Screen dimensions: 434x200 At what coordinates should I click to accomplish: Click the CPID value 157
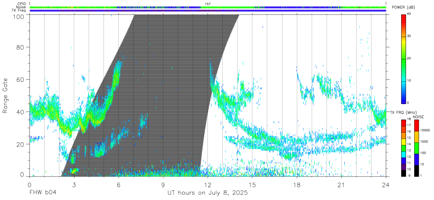coord(208,4)
